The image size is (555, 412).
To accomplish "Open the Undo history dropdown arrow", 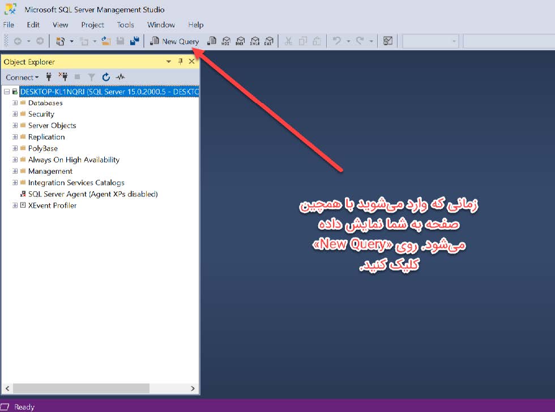I will tap(348, 41).
